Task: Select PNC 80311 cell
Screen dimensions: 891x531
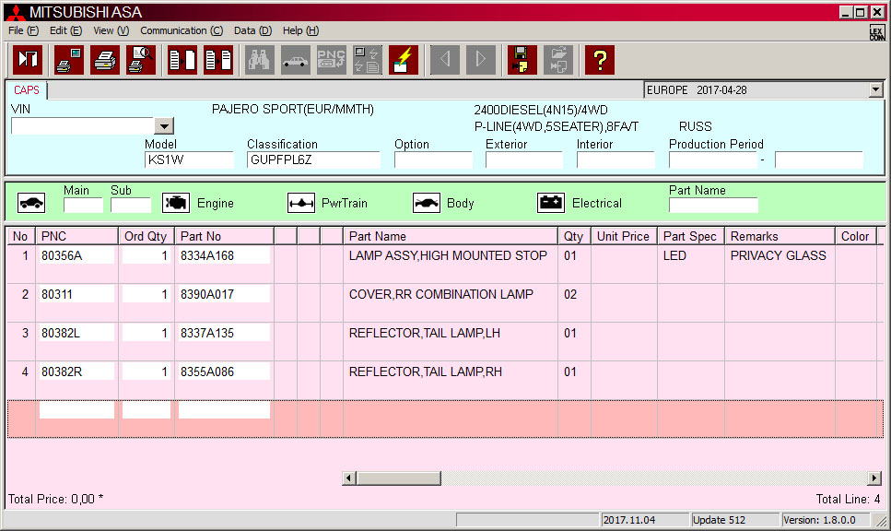Action: coord(76,294)
